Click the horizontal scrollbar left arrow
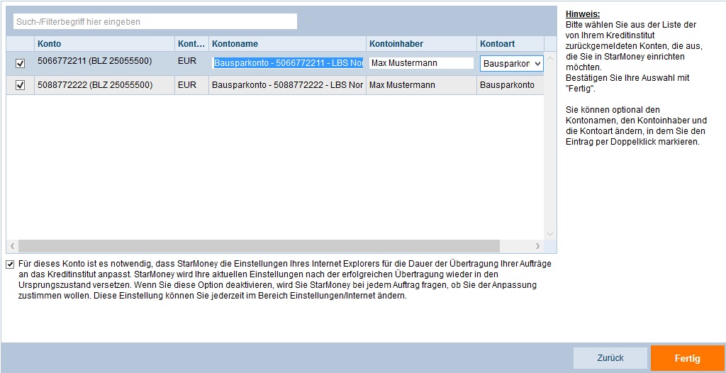The width and height of the screenshot is (726, 373). click(x=13, y=246)
